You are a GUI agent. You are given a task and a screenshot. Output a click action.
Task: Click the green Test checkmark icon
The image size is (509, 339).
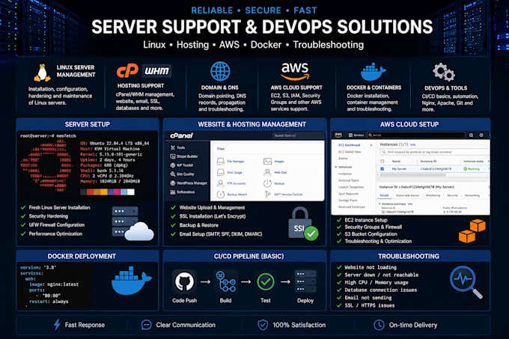(266, 281)
